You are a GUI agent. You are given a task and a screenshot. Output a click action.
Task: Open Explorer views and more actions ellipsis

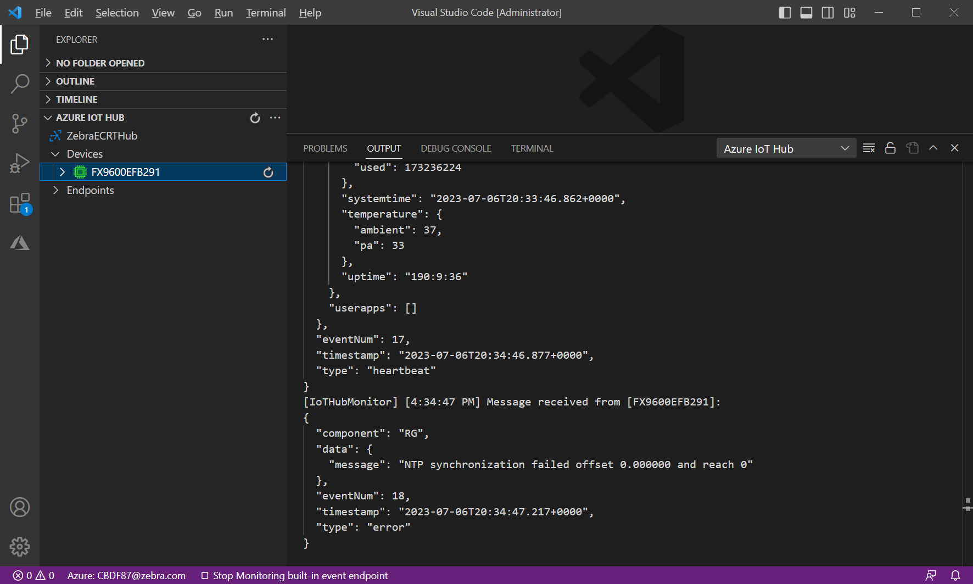(x=267, y=39)
